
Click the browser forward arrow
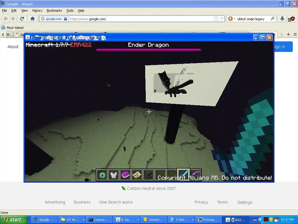(x=13, y=19)
